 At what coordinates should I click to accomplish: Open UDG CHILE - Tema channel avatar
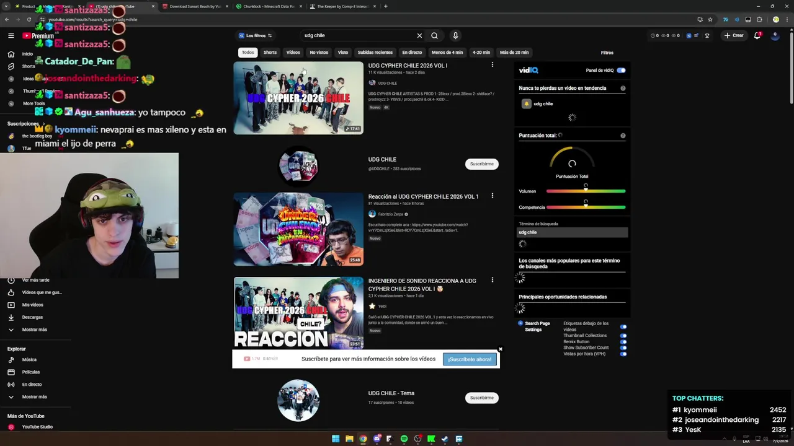tap(298, 400)
